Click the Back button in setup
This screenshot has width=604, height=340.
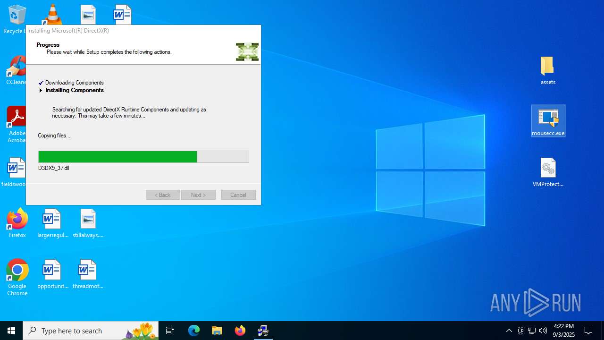click(163, 195)
